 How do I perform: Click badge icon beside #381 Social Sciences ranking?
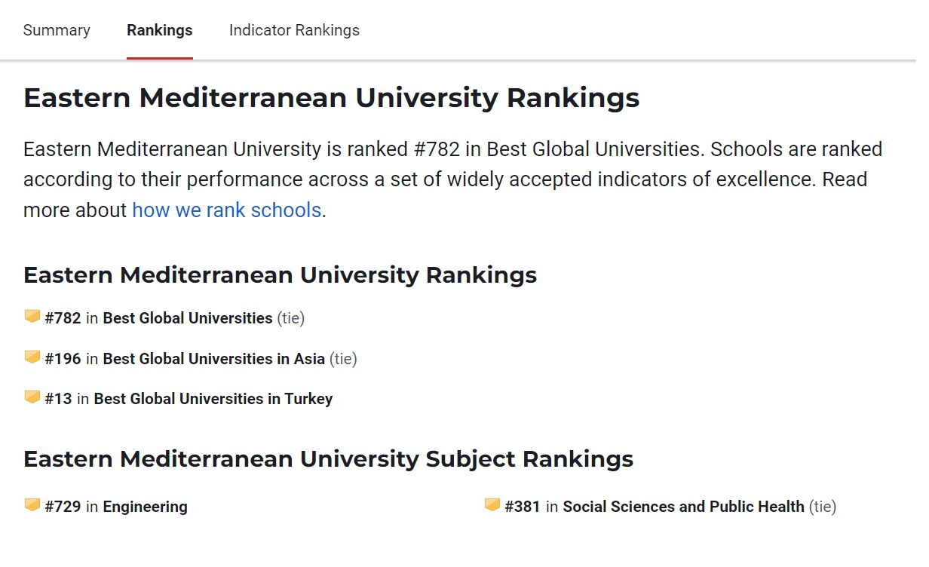click(x=492, y=505)
